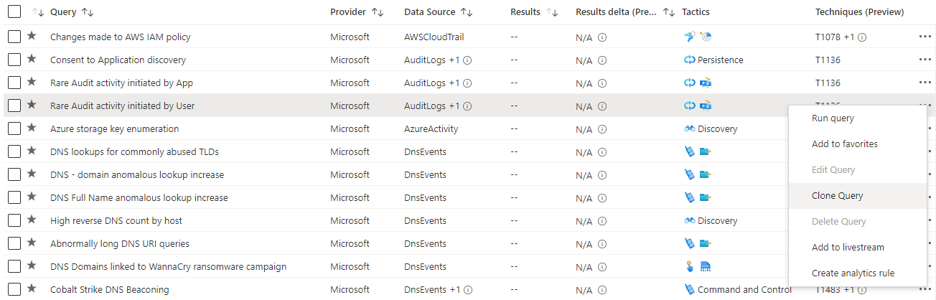The width and height of the screenshot is (936, 300).
Task: Open High reverse DNS count by host query
Action: coord(116,220)
